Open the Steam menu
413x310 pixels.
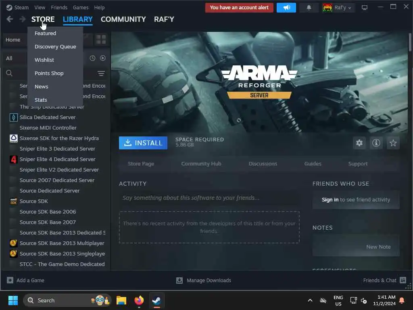point(21,7)
